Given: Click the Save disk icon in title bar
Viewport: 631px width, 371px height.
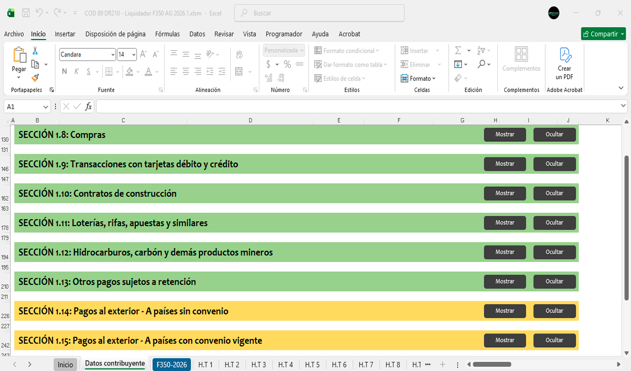Looking at the screenshot, I should pyautogui.click(x=26, y=13).
